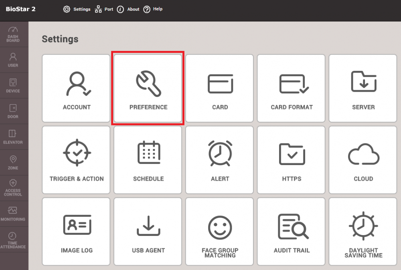Open the Card Format tile
Viewport: 401px width, 270px height.
(292, 89)
